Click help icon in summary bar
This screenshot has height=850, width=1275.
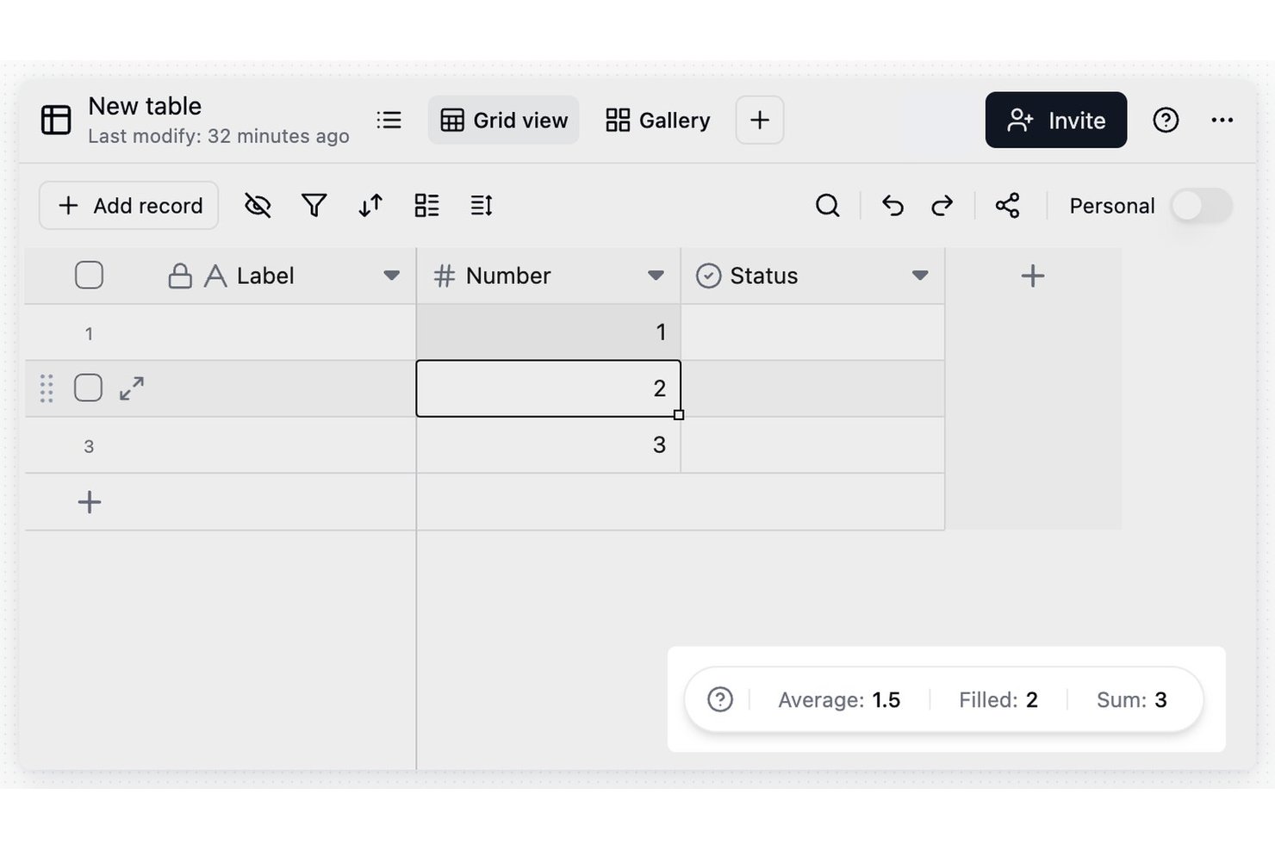tap(720, 699)
